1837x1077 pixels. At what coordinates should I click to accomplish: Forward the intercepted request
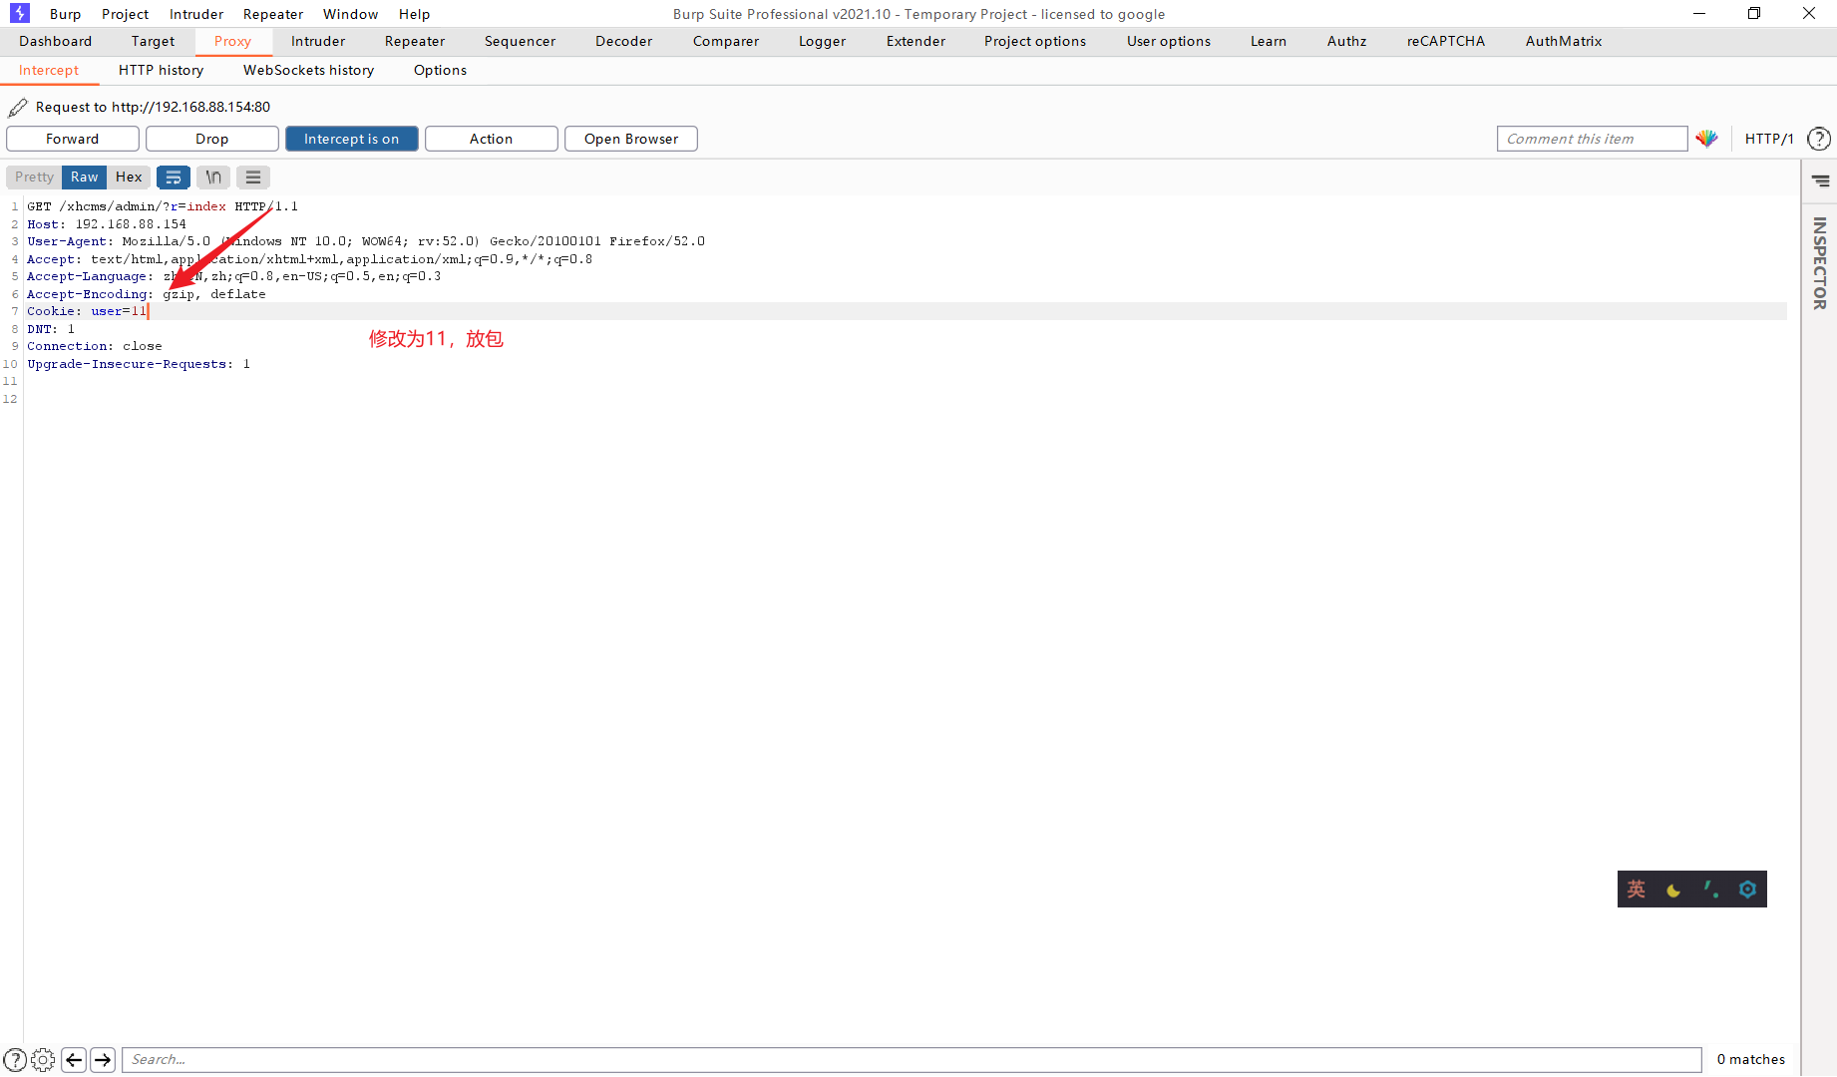[72, 139]
